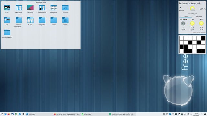Viewport: 207px width, 116px height.
Task: Switch to the 3 días weather tab
Action: click(x=186, y=16)
